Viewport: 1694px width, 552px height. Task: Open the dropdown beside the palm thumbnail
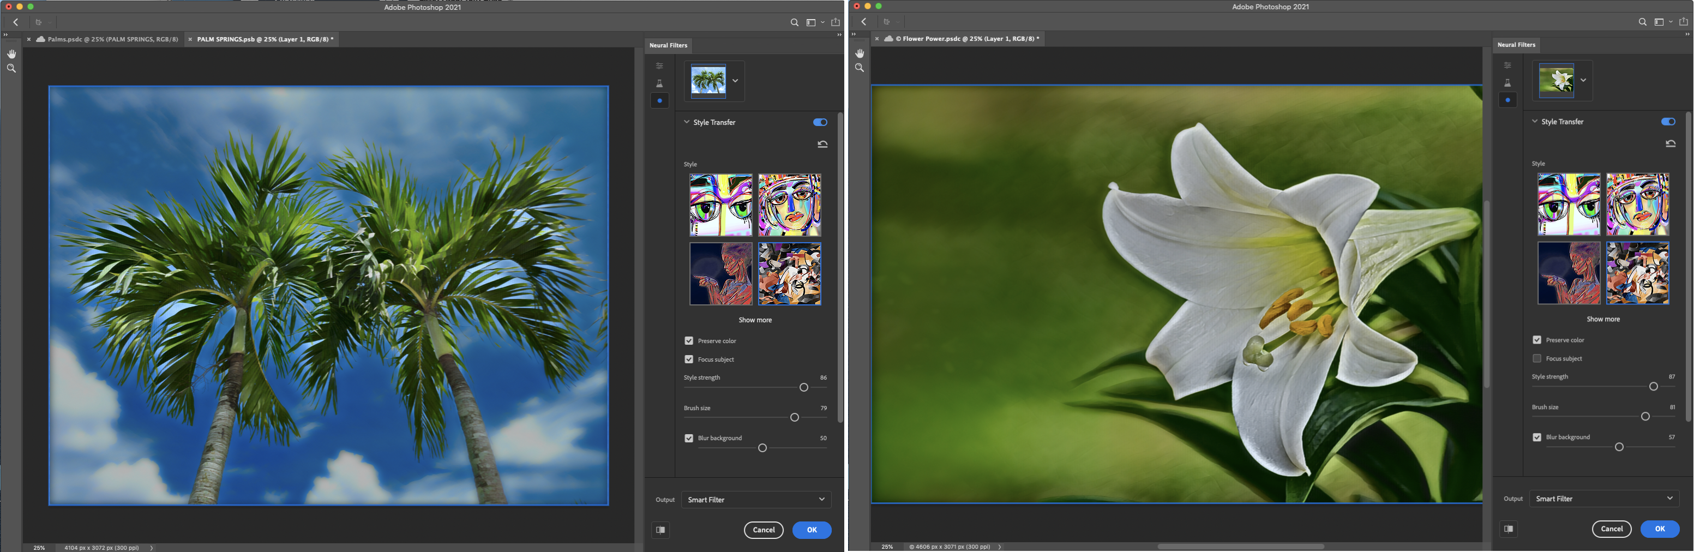[x=736, y=81]
